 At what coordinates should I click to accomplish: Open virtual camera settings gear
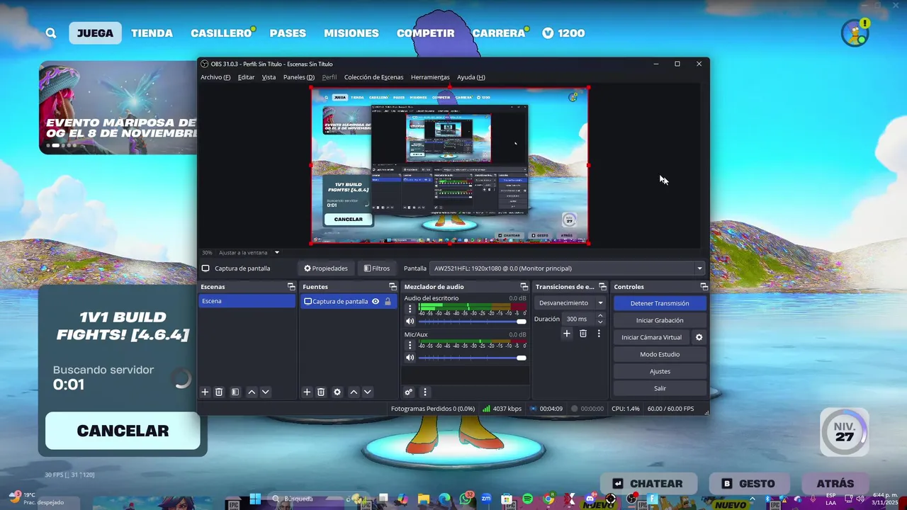699,337
